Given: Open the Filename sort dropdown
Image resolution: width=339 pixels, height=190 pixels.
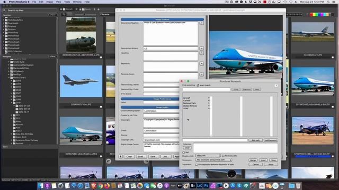Looking at the screenshot, I should (107, 14).
